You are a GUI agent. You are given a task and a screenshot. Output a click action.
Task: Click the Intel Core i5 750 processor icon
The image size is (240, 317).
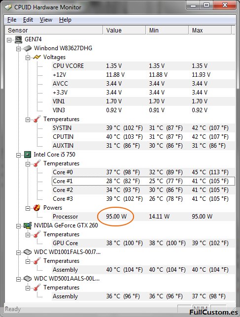pos(28,155)
